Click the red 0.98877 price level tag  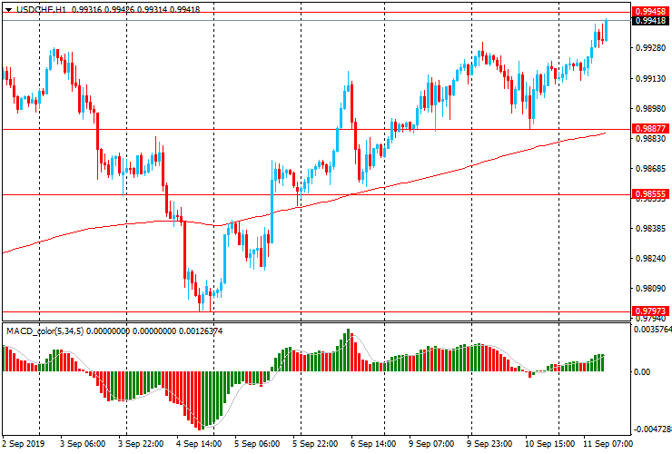pyautogui.click(x=651, y=129)
